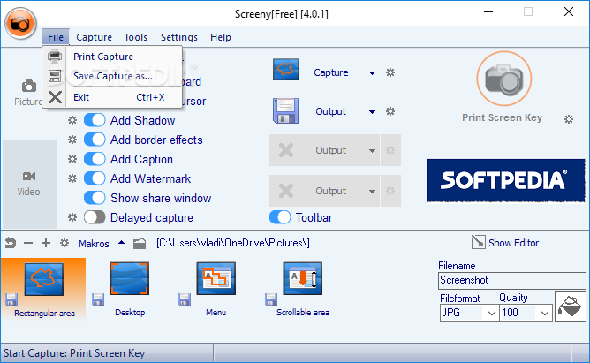Screen dimensions: 590x363
Task: Select the Menu capture macro
Action: [216, 290]
